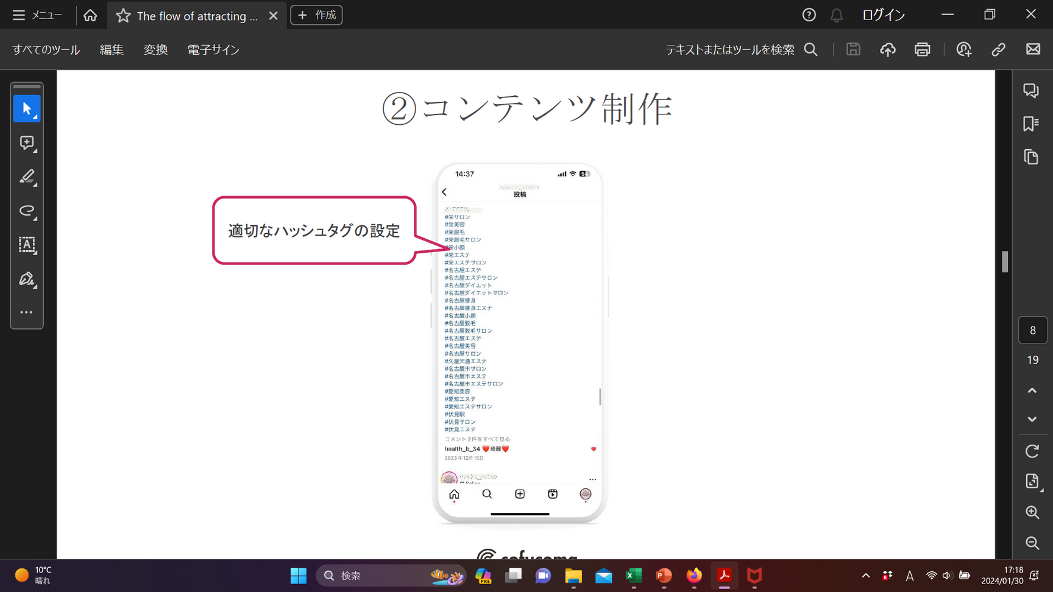Viewport: 1053px width, 592px height.
Task: Pick the freehand draw loop tool
Action: click(27, 211)
